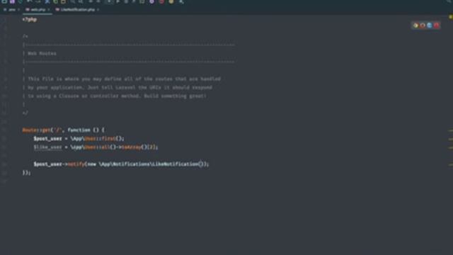Click the notify method call
Image resolution: width=453 pixels, height=255 pixels.
pyautogui.click(x=76, y=164)
